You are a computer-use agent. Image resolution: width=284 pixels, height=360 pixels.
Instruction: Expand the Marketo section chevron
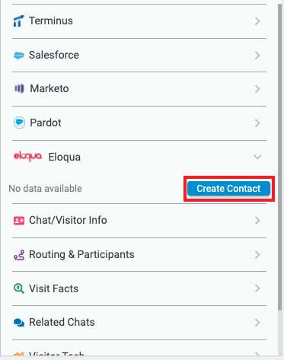(x=257, y=89)
